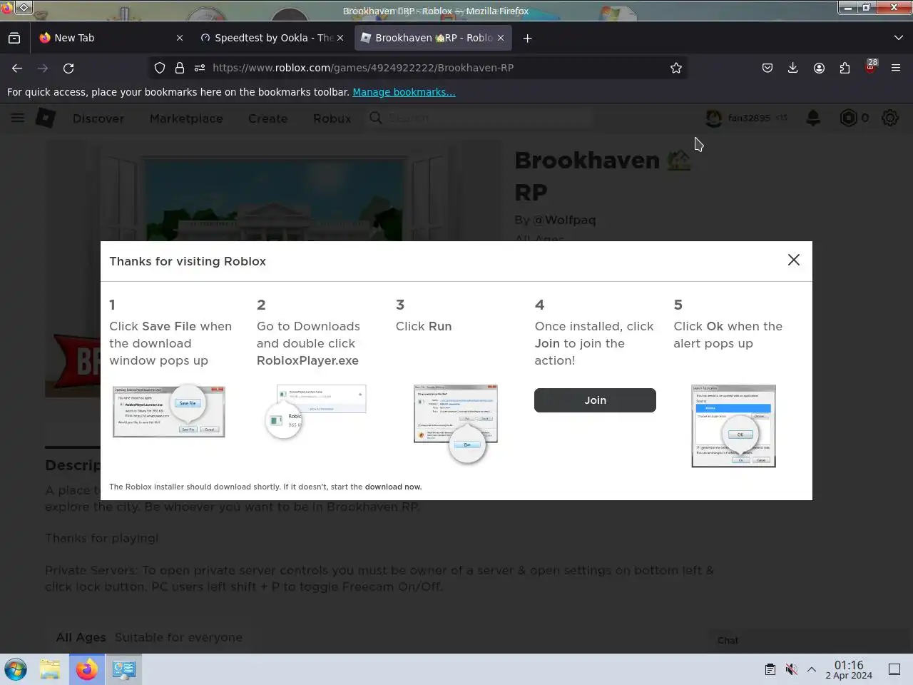The height and width of the screenshot is (685, 913).
Task: Click the Join button in step 4
Action: click(x=595, y=400)
